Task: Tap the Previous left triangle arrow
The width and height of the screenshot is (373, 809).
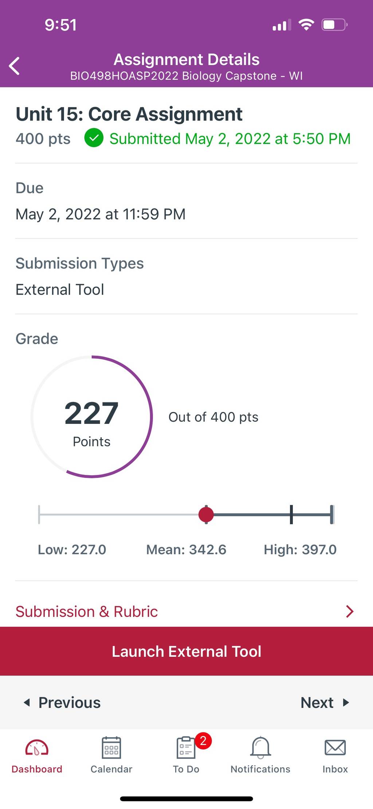Action: [x=27, y=702]
